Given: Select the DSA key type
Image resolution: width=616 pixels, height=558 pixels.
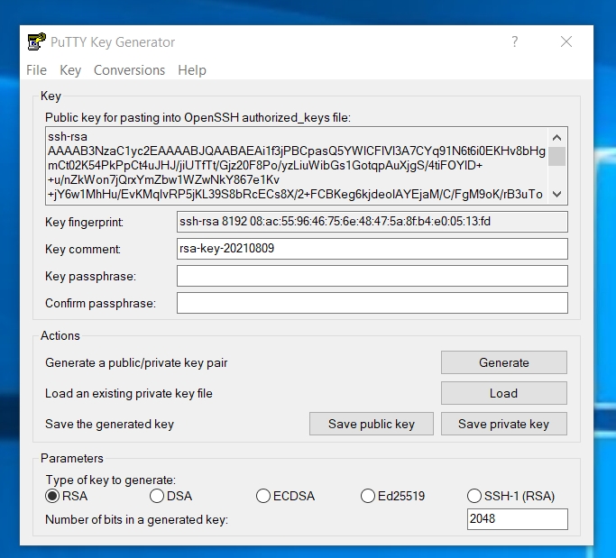Looking at the screenshot, I should [x=170, y=496].
